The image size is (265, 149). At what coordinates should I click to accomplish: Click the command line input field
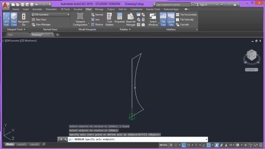click(138, 139)
